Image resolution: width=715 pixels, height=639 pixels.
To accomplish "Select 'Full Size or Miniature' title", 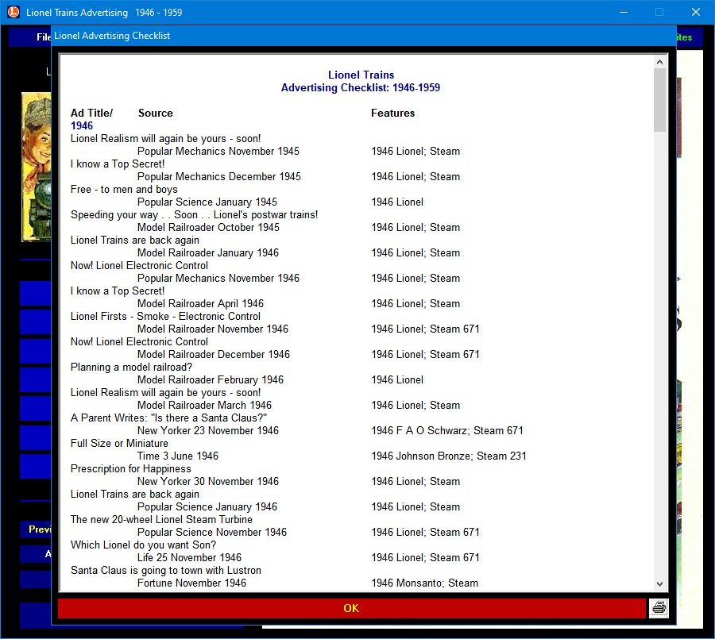I will coord(119,444).
